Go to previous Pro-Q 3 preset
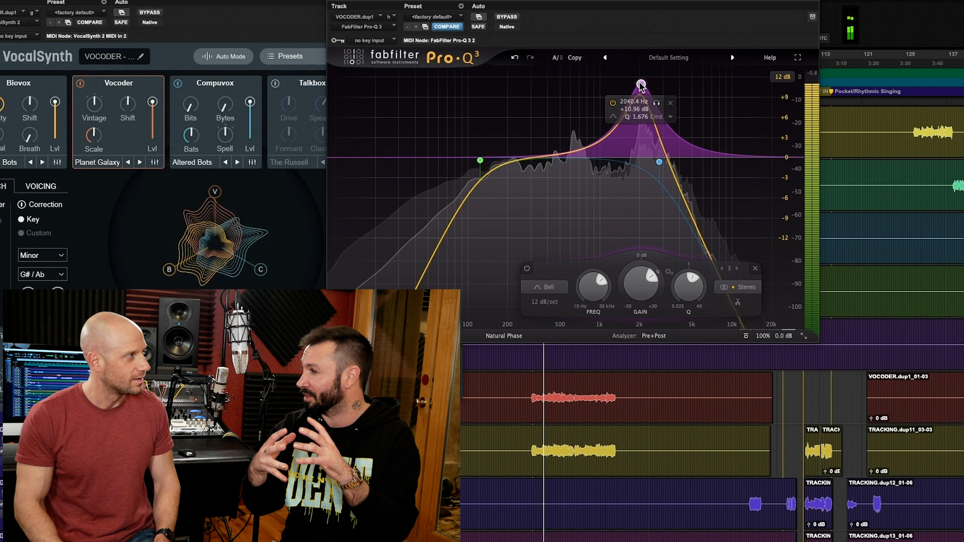 click(605, 57)
